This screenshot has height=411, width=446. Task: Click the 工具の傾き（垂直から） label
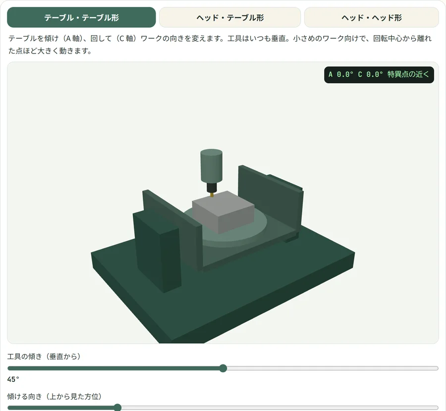coord(44,357)
